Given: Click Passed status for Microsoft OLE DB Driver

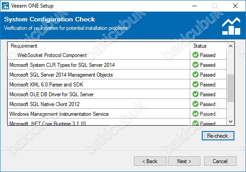Looking at the screenshot, I should click(x=208, y=94).
